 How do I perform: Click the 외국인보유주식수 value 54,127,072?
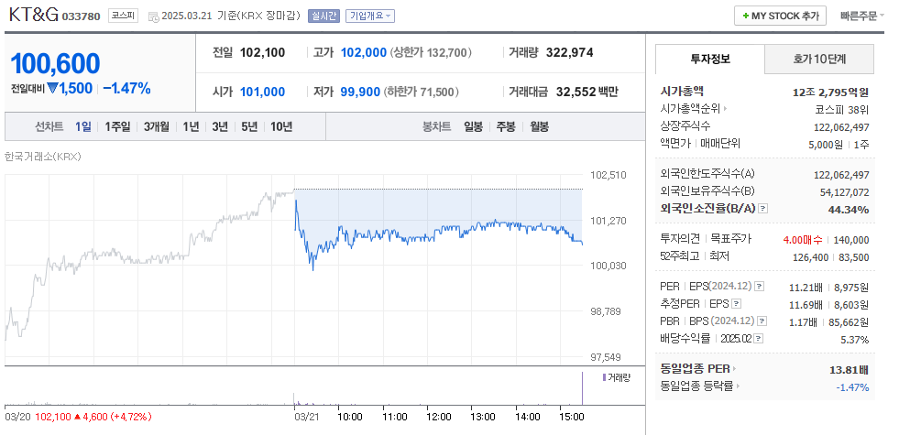click(x=845, y=192)
